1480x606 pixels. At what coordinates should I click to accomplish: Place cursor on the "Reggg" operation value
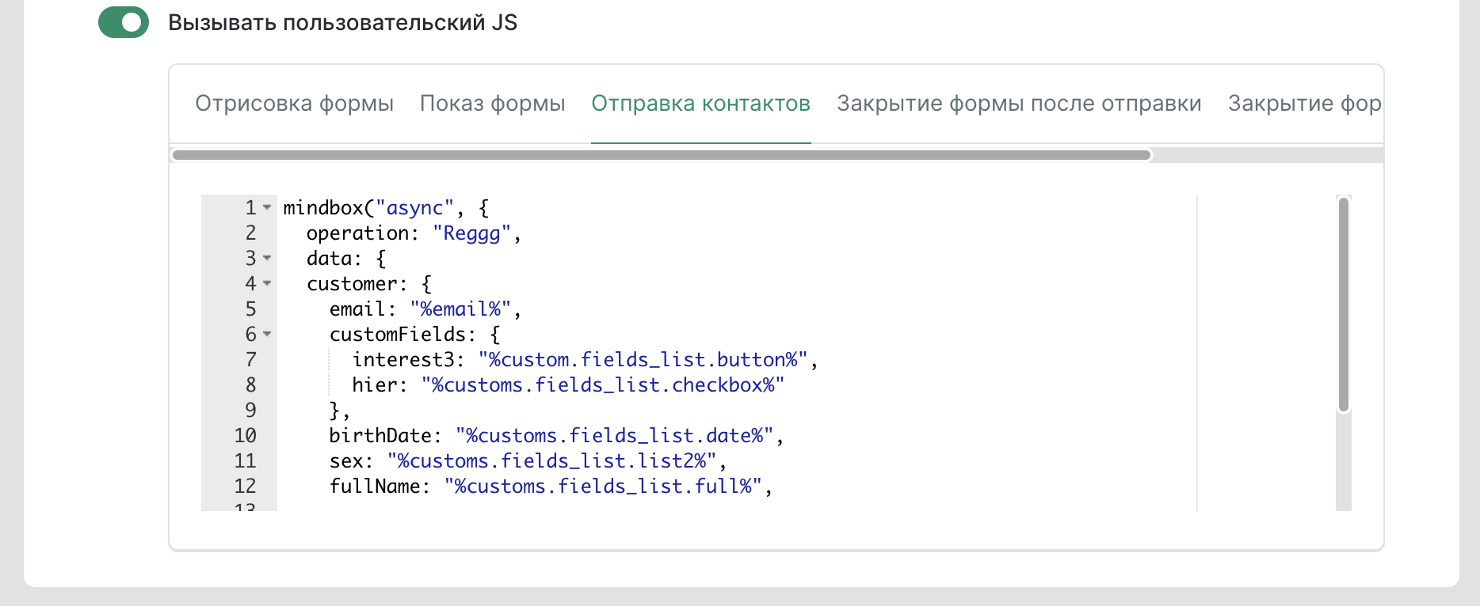[x=472, y=233]
